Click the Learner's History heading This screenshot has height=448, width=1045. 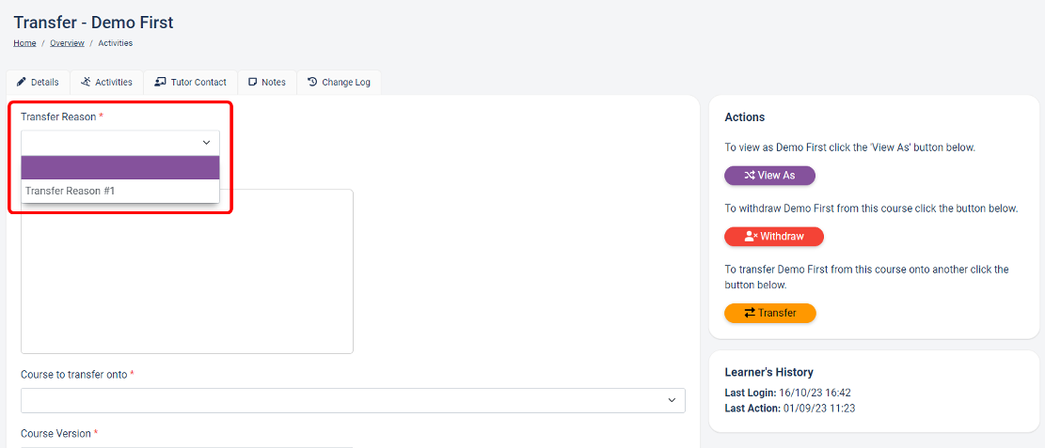[x=768, y=372]
